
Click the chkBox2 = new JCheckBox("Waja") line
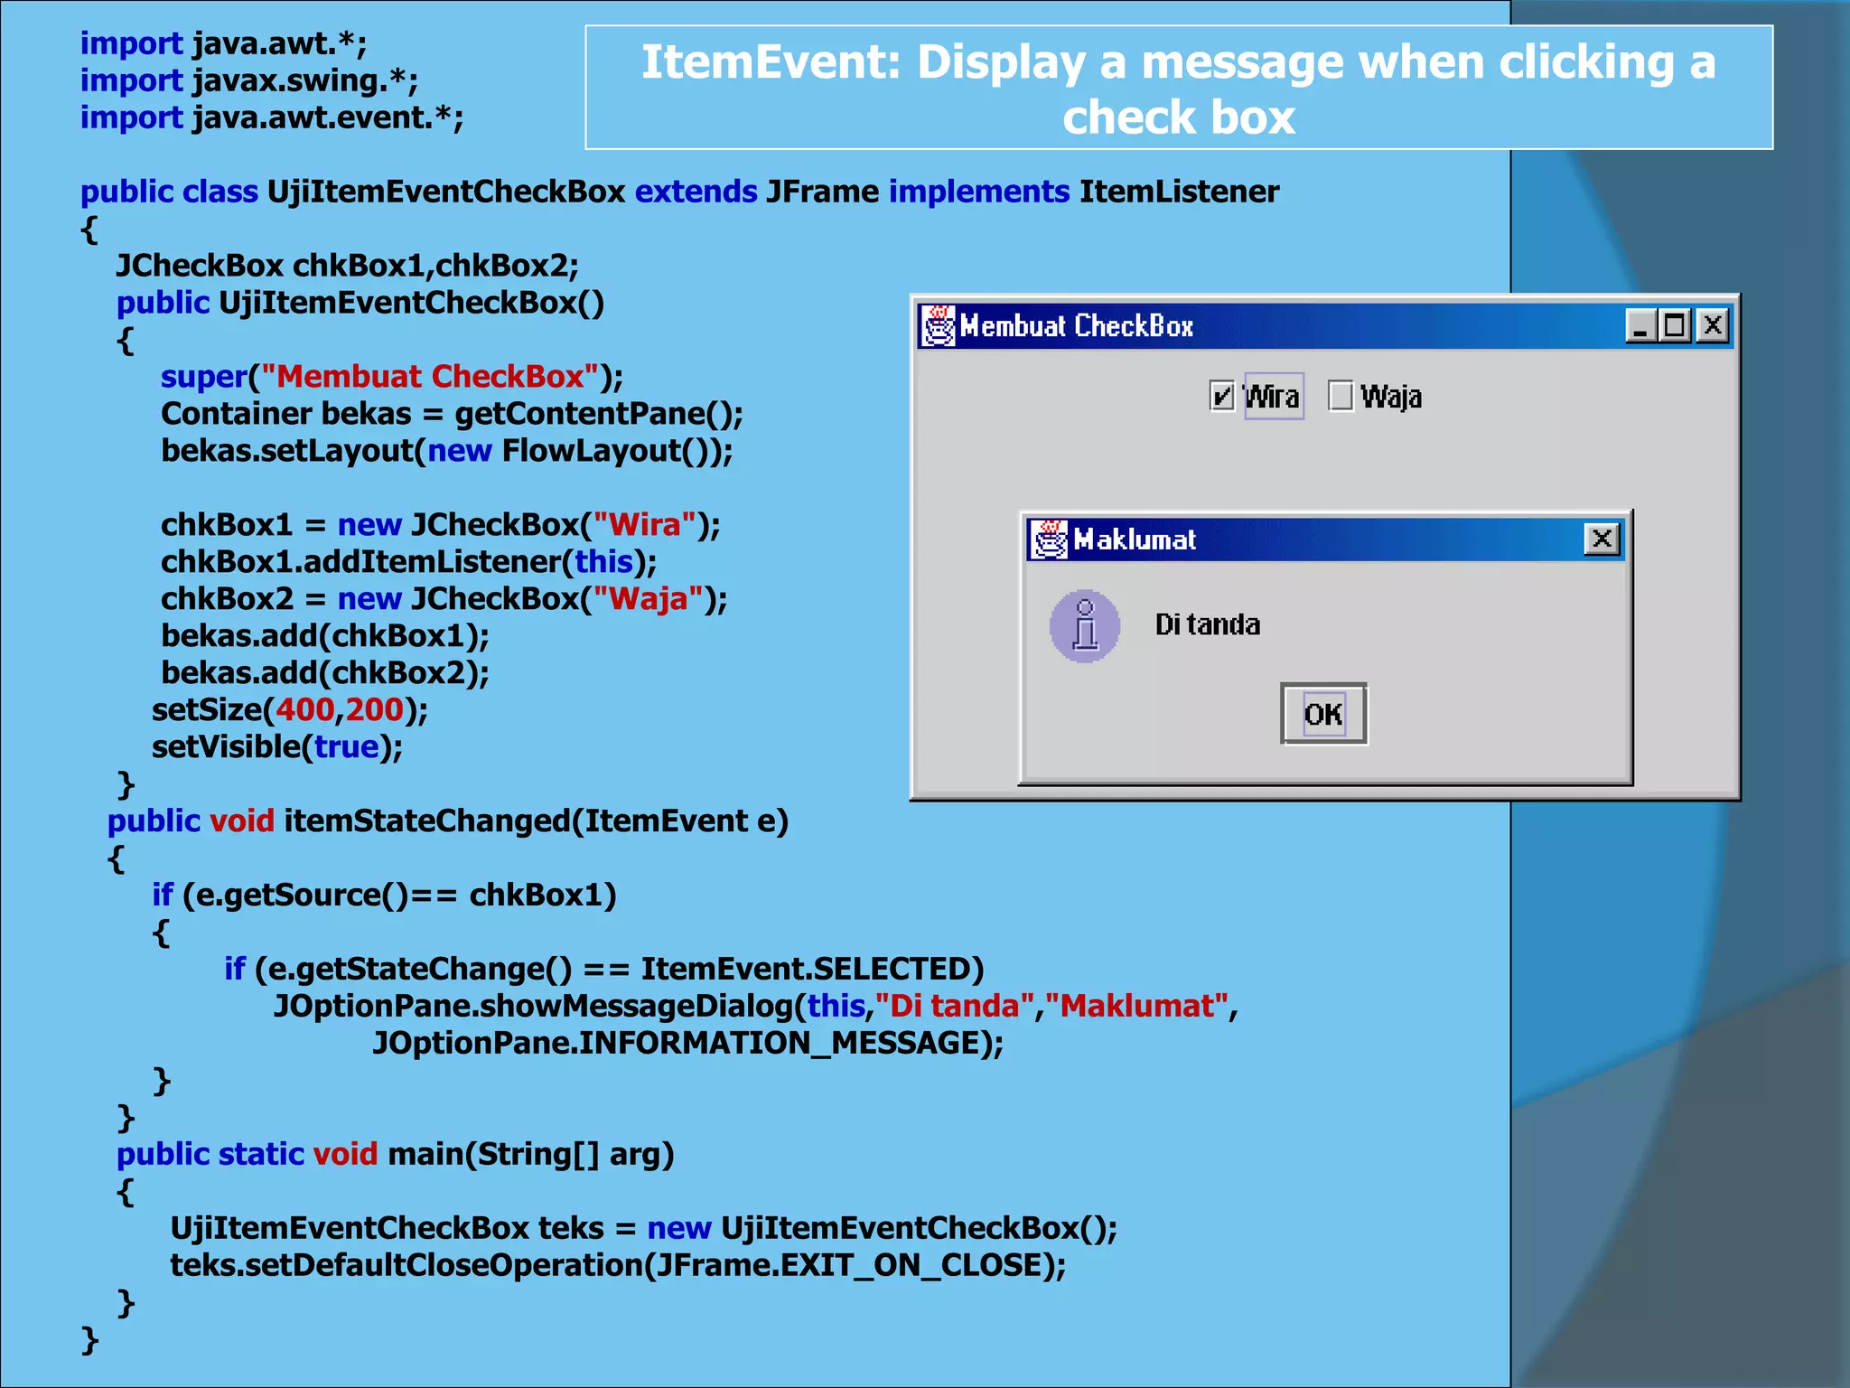444,599
